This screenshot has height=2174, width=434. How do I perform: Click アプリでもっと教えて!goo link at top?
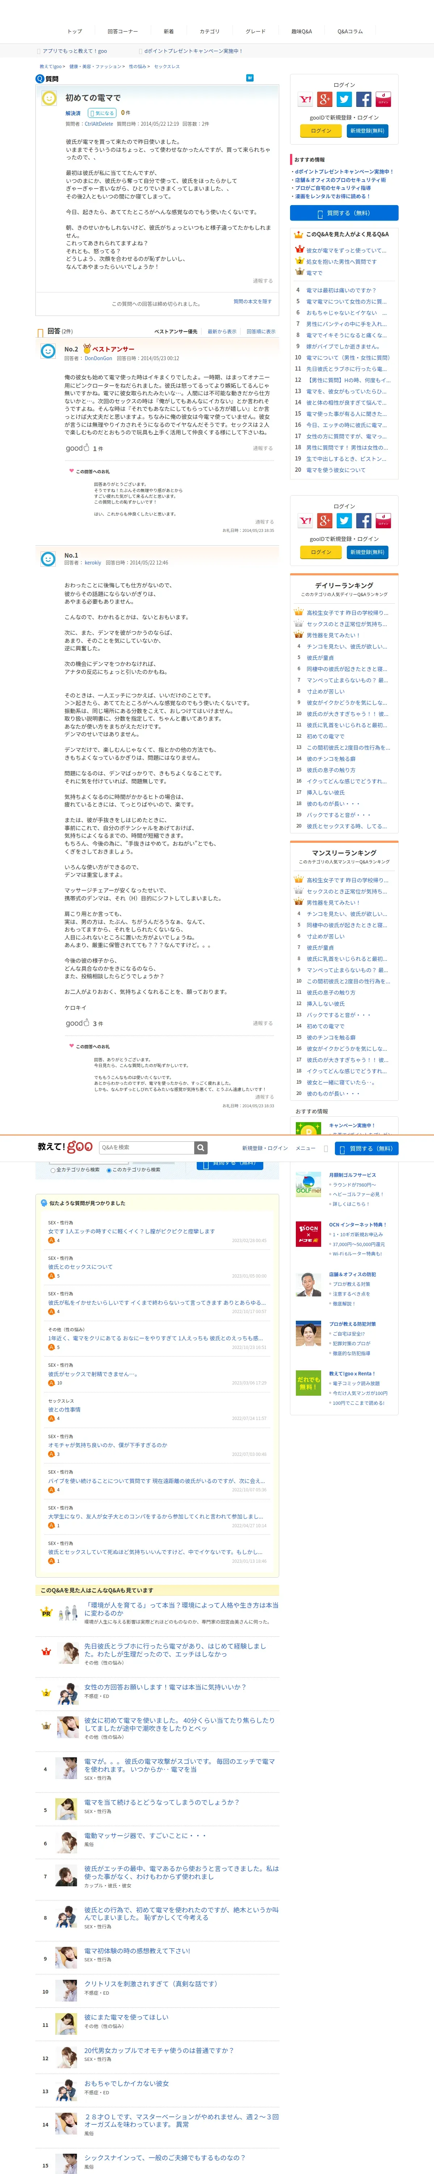[74, 51]
